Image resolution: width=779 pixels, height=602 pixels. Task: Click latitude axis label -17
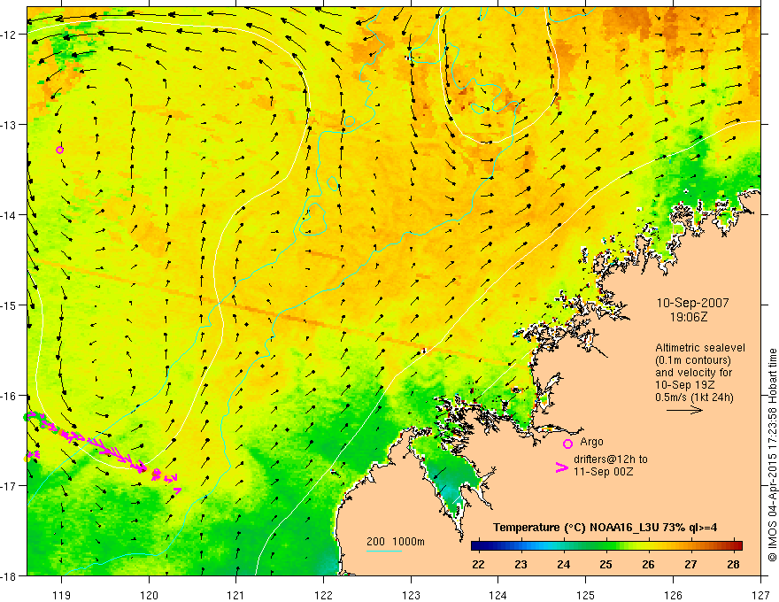coord(9,485)
